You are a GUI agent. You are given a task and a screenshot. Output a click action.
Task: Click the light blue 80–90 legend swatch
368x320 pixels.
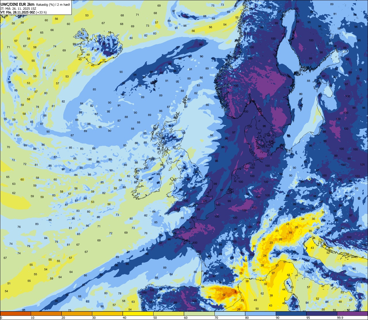point(260,313)
